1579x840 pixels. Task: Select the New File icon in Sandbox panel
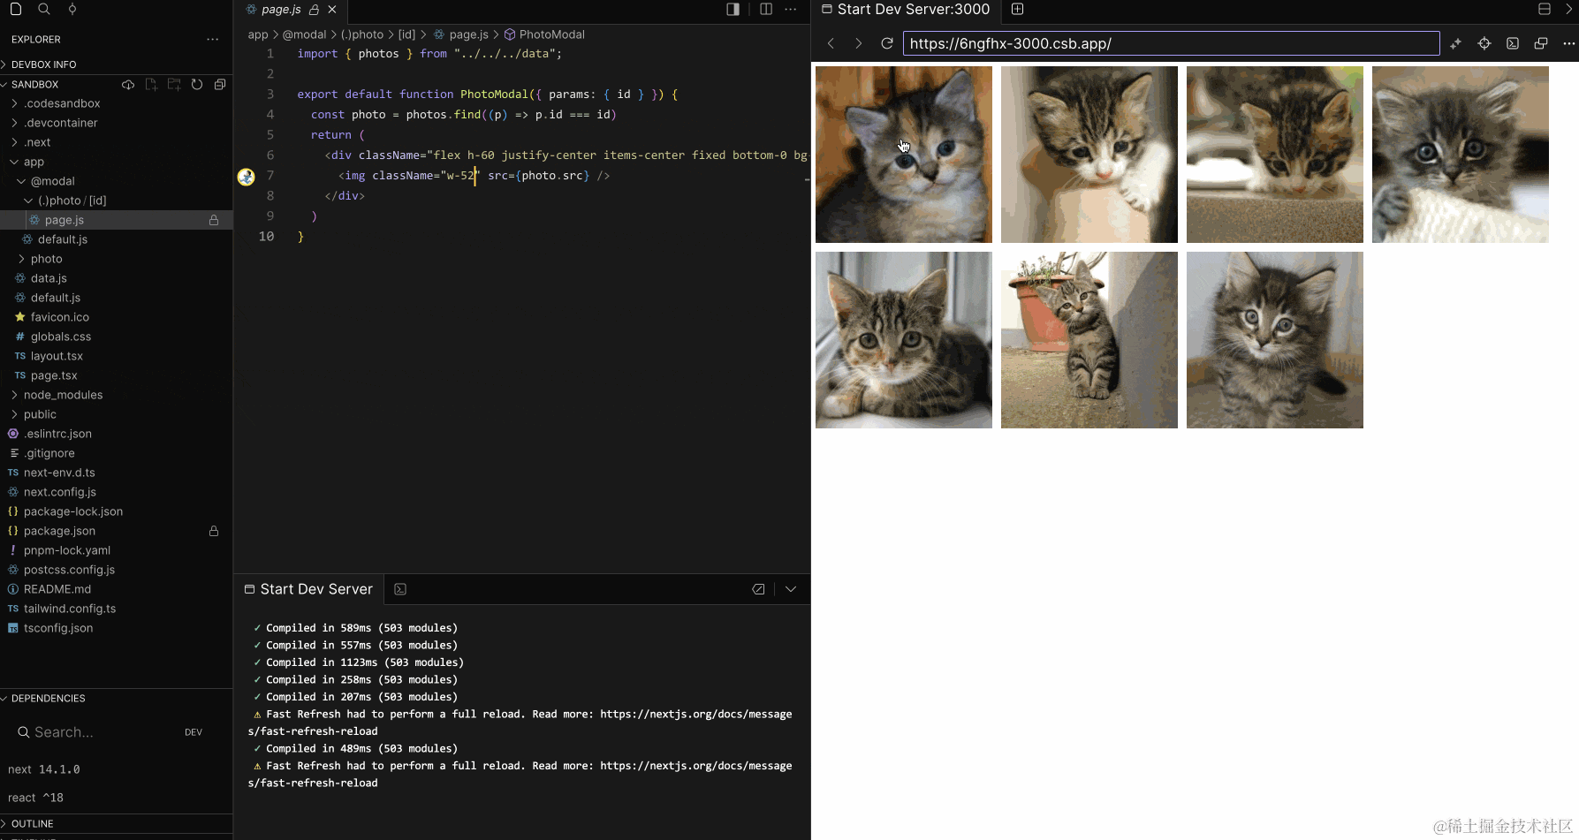(151, 84)
